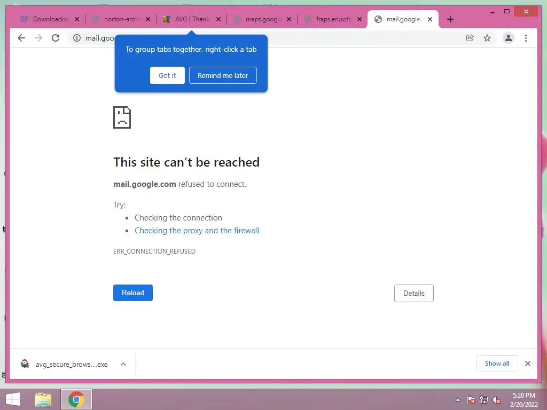Image resolution: width=547 pixels, height=410 pixels.
Task: Close the fraps.en.soft tab
Action: click(x=360, y=19)
